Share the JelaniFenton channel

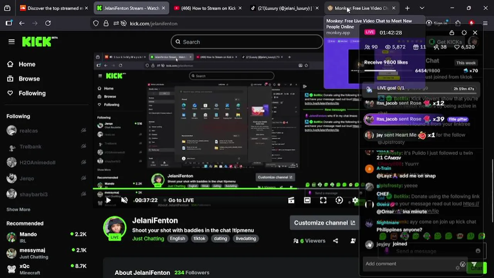pyautogui.click(x=335, y=241)
